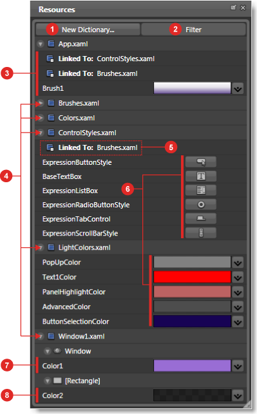Click the New Dictionary button
The height and width of the screenshot is (414, 257).
(x=88, y=30)
